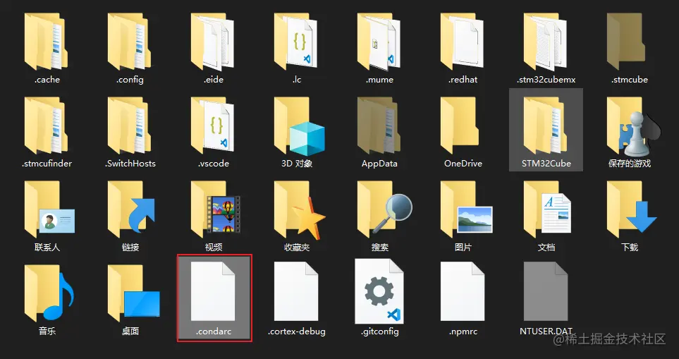Click the "桌面" name label
The width and height of the screenshot is (679, 359).
(130, 331)
